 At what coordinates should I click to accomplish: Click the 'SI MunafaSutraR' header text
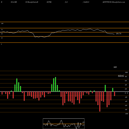point(32,2)
